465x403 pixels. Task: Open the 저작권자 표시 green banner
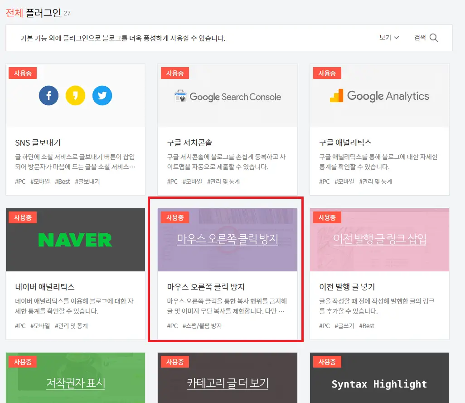pos(75,378)
